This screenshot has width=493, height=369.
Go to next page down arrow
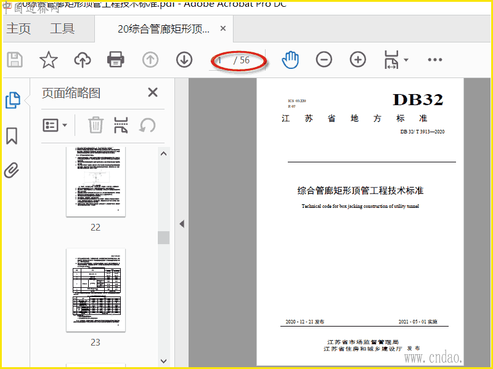(x=184, y=60)
